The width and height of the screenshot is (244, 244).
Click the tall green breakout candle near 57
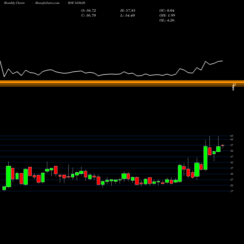coord(205,158)
